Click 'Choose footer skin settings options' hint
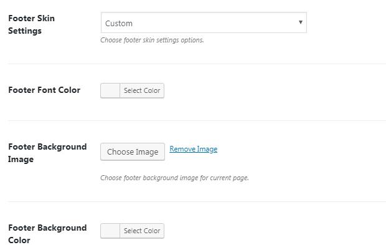This screenshot has height=250, width=386. tap(152, 40)
